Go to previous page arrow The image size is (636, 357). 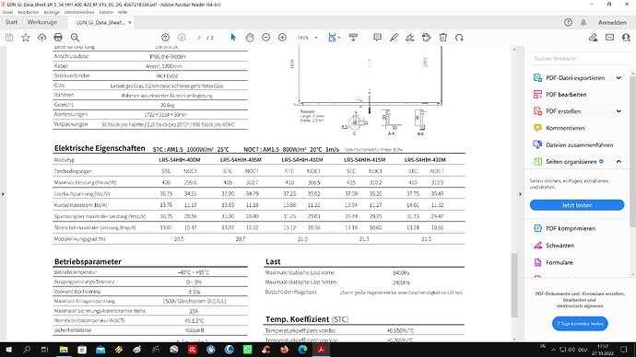[166, 38]
